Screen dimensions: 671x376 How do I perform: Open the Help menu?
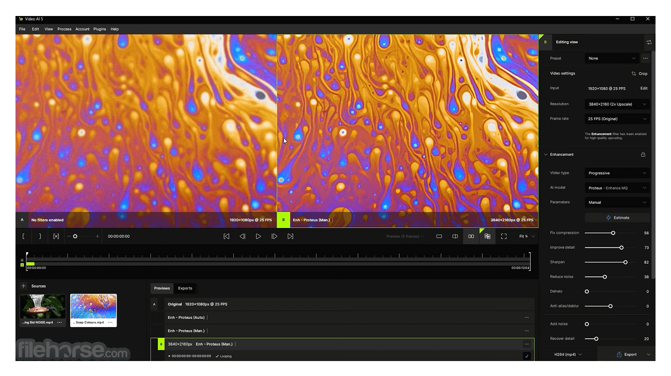tap(115, 29)
